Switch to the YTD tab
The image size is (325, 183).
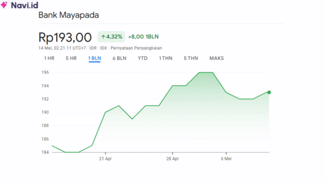pyautogui.click(x=143, y=58)
